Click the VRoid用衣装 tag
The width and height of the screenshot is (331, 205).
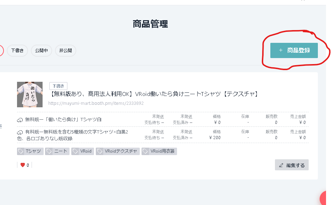click(x=159, y=151)
